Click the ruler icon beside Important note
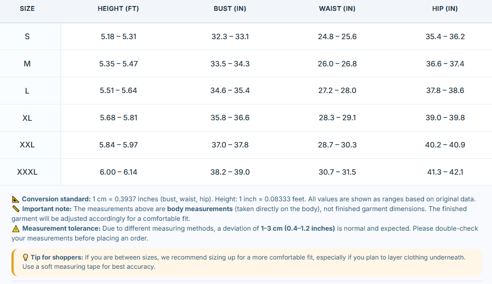This screenshot has width=492, height=284. coord(16,209)
